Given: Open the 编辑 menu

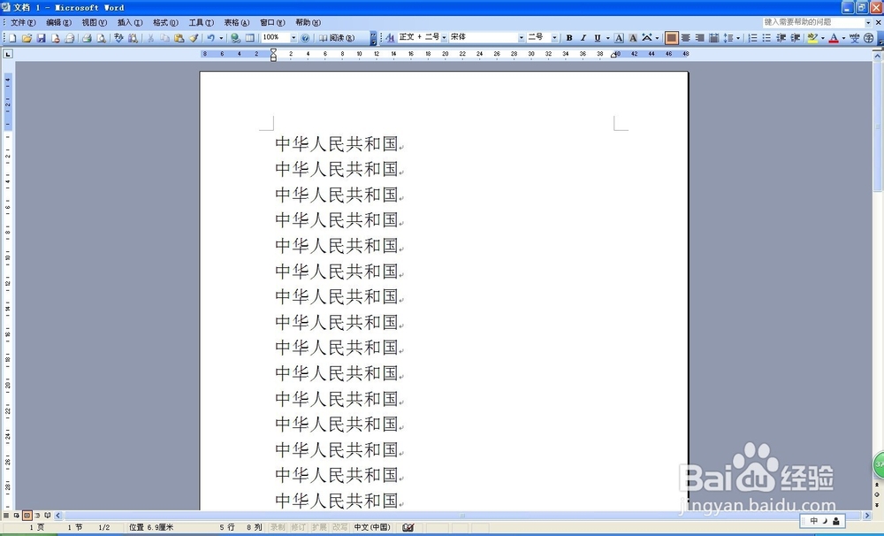Looking at the screenshot, I should (x=58, y=23).
